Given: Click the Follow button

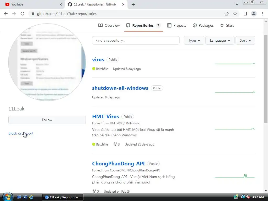Looking at the screenshot, I should pos(47,120).
